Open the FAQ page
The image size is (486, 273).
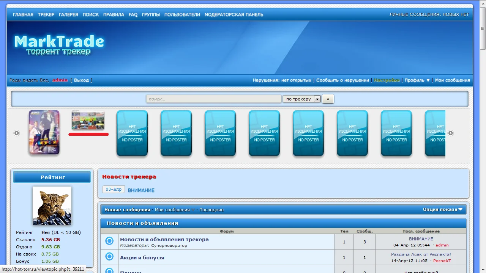[x=133, y=14]
